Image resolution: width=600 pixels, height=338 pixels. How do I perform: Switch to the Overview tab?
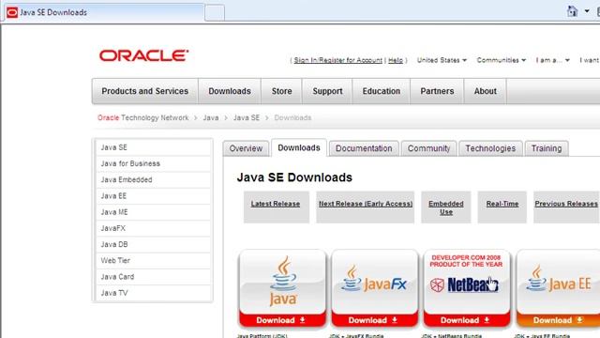[246, 148]
